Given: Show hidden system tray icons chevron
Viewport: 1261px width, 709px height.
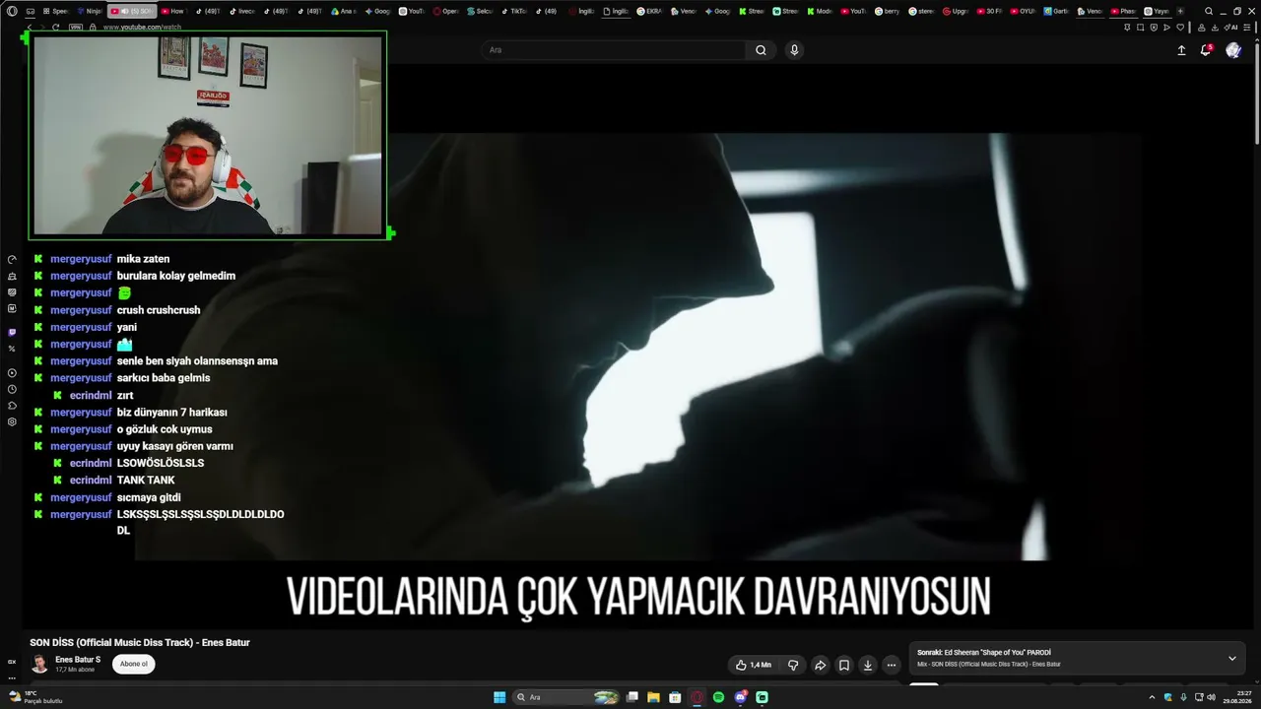Looking at the screenshot, I should coord(1152,697).
